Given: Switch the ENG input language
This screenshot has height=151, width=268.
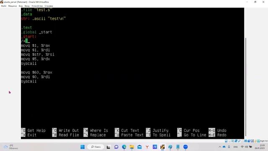Looking at the screenshot, I should click(235, 147).
